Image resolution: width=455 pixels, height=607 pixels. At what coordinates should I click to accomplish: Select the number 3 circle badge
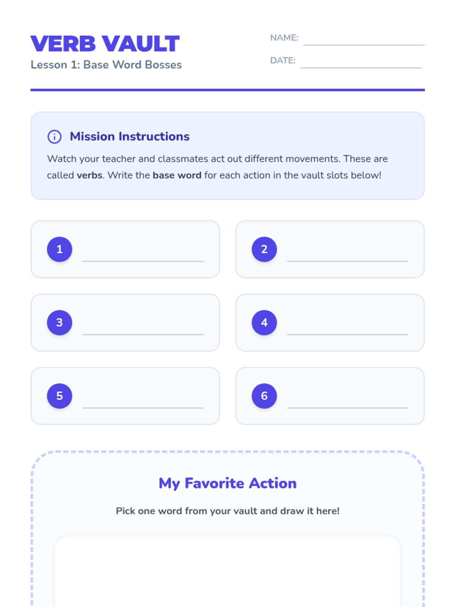60,322
